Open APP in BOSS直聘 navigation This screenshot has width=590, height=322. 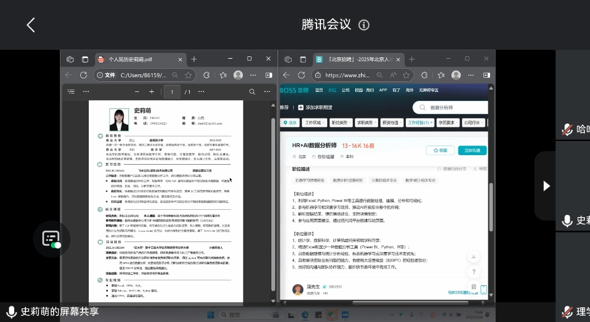click(x=383, y=90)
